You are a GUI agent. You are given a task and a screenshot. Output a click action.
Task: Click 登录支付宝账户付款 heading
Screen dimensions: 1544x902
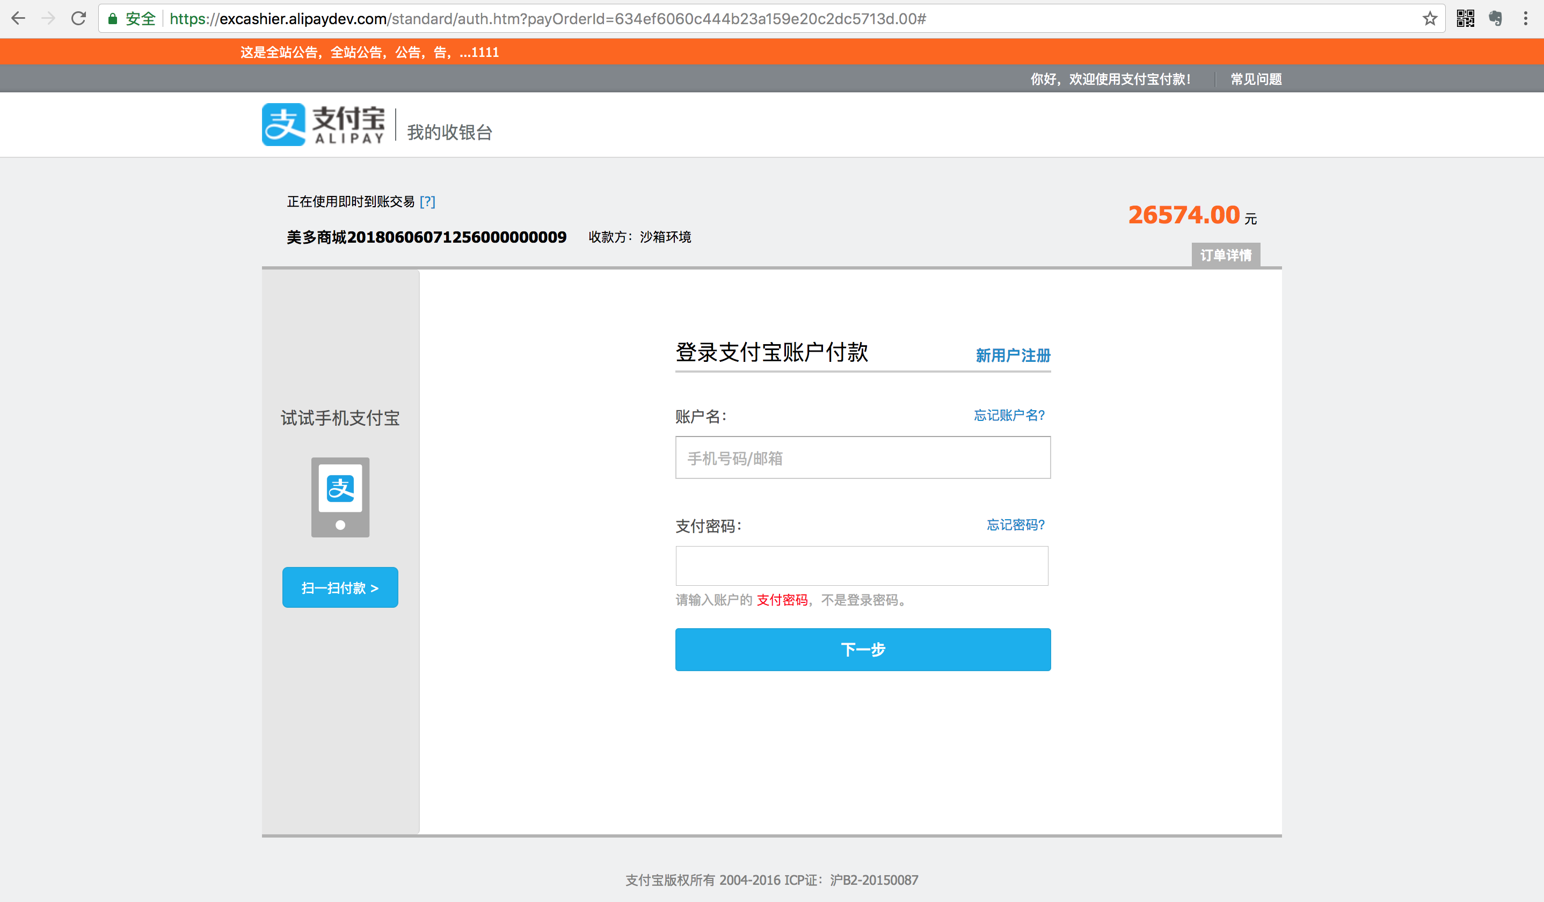pos(771,352)
